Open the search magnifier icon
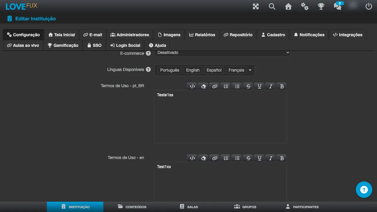Screen dimensions: 377x212 [272, 6]
